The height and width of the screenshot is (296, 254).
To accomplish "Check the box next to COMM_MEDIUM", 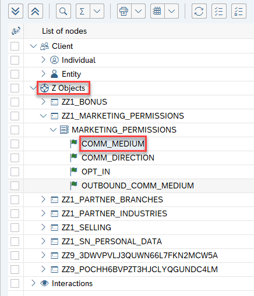I will (15, 144).
